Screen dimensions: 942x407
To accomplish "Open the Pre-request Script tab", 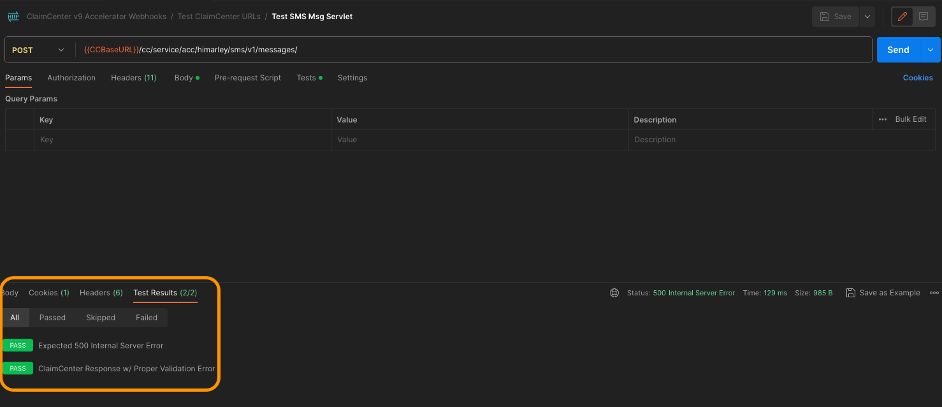I will [247, 77].
